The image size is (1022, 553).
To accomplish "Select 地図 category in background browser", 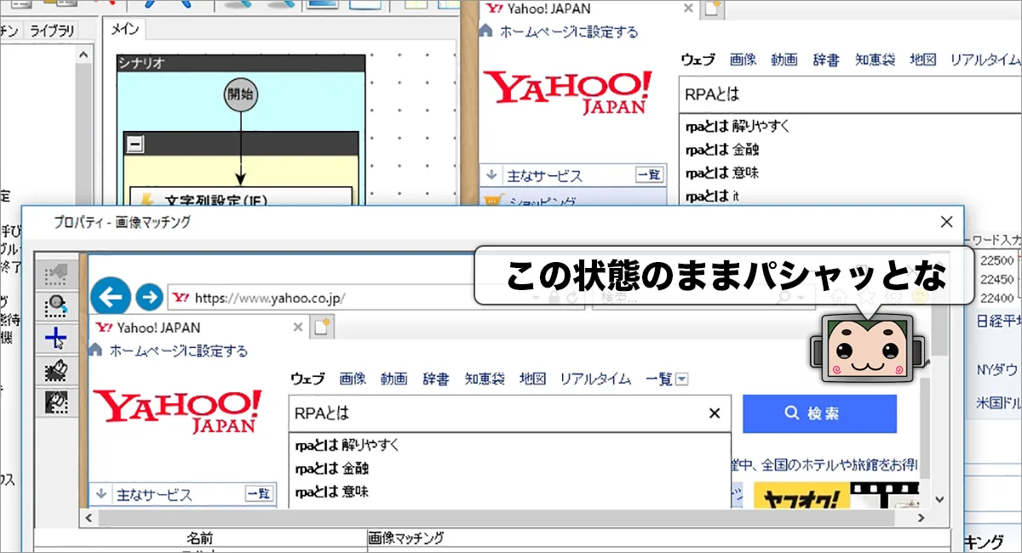I will click(x=923, y=60).
